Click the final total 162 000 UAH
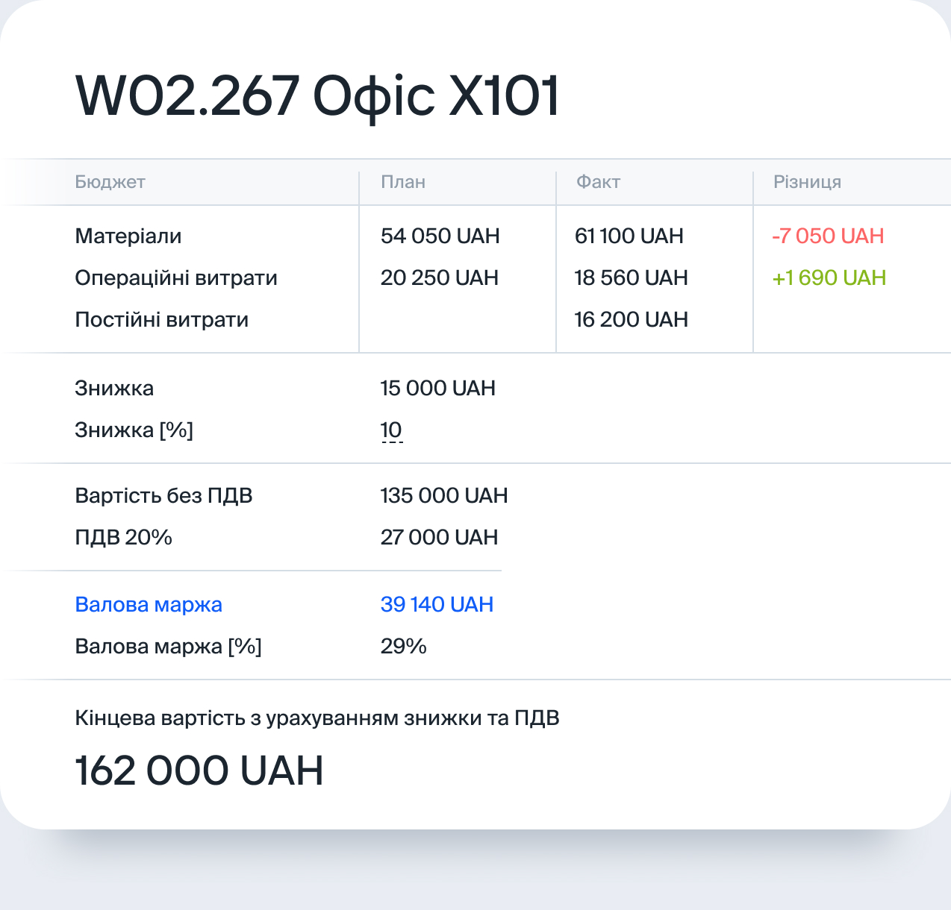The height and width of the screenshot is (910, 951). 199,771
